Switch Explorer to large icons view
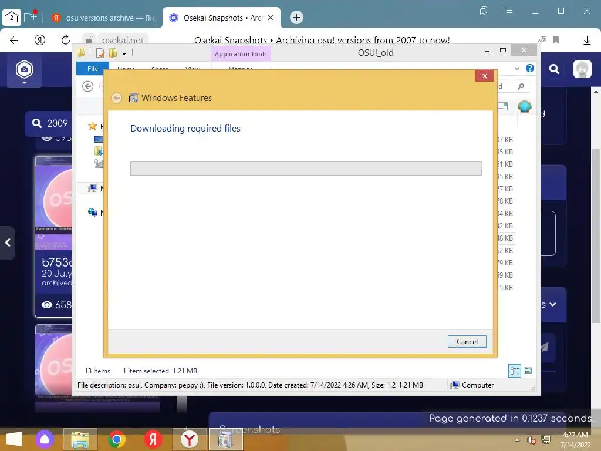 pyautogui.click(x=528, y=371)
